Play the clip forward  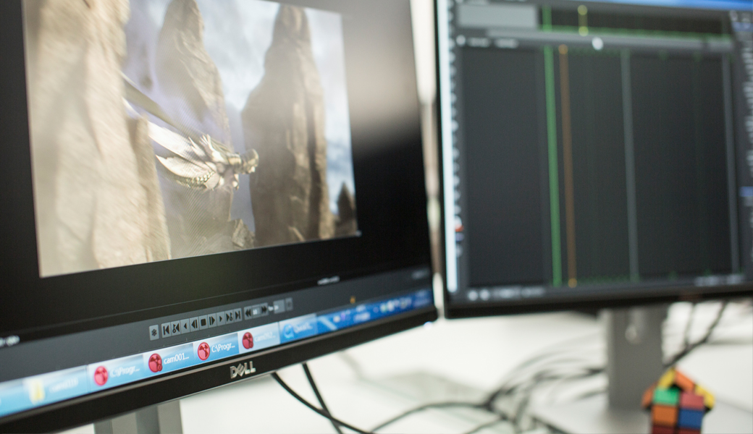tap(221, 319)
